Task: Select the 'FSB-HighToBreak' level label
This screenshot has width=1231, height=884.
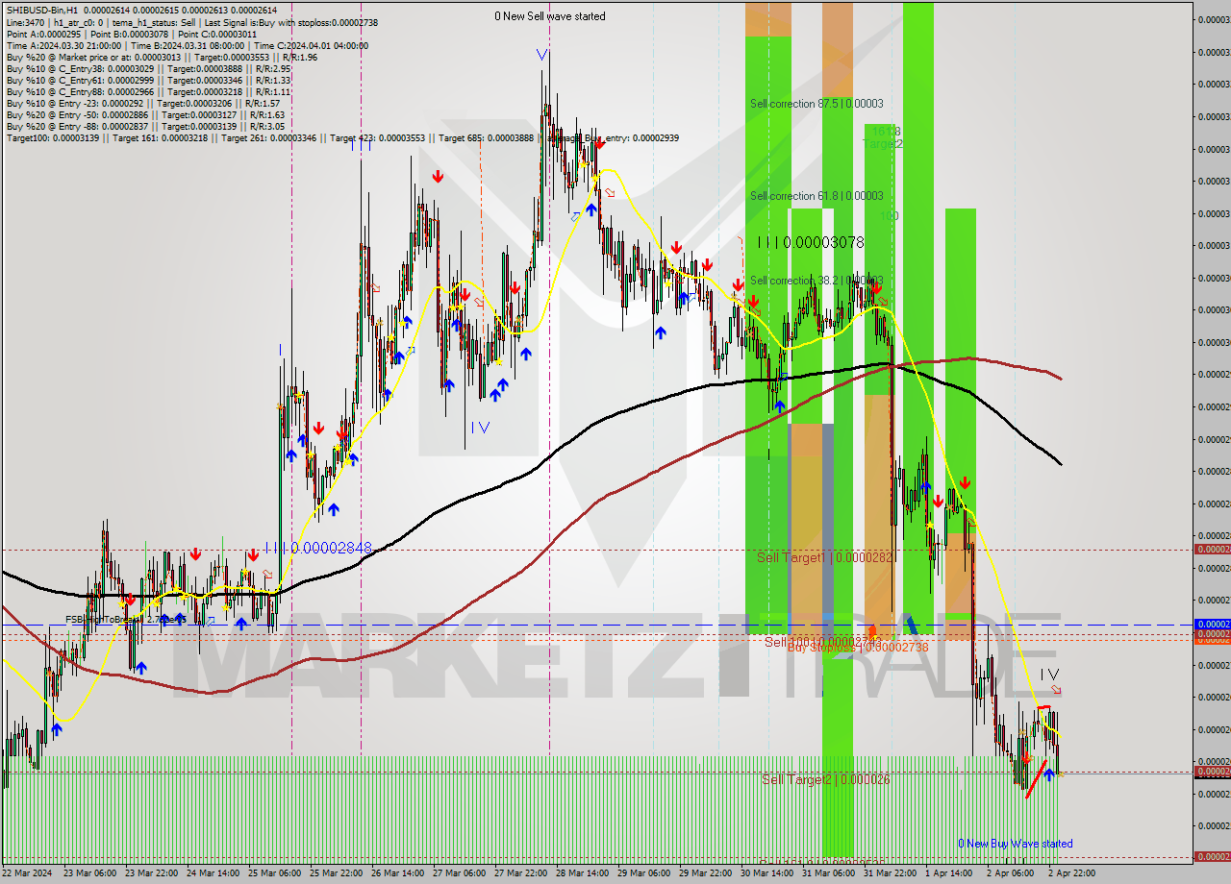Action: click(125, 620)
